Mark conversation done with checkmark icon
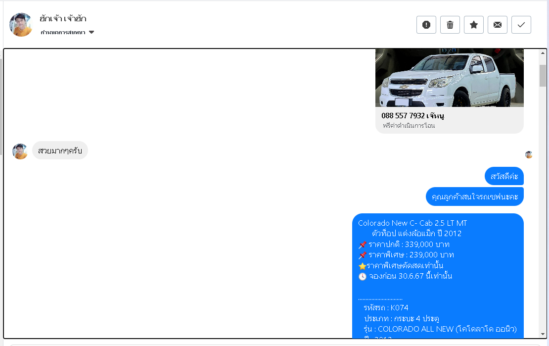The image size is (549, 346). coord(521,25)
